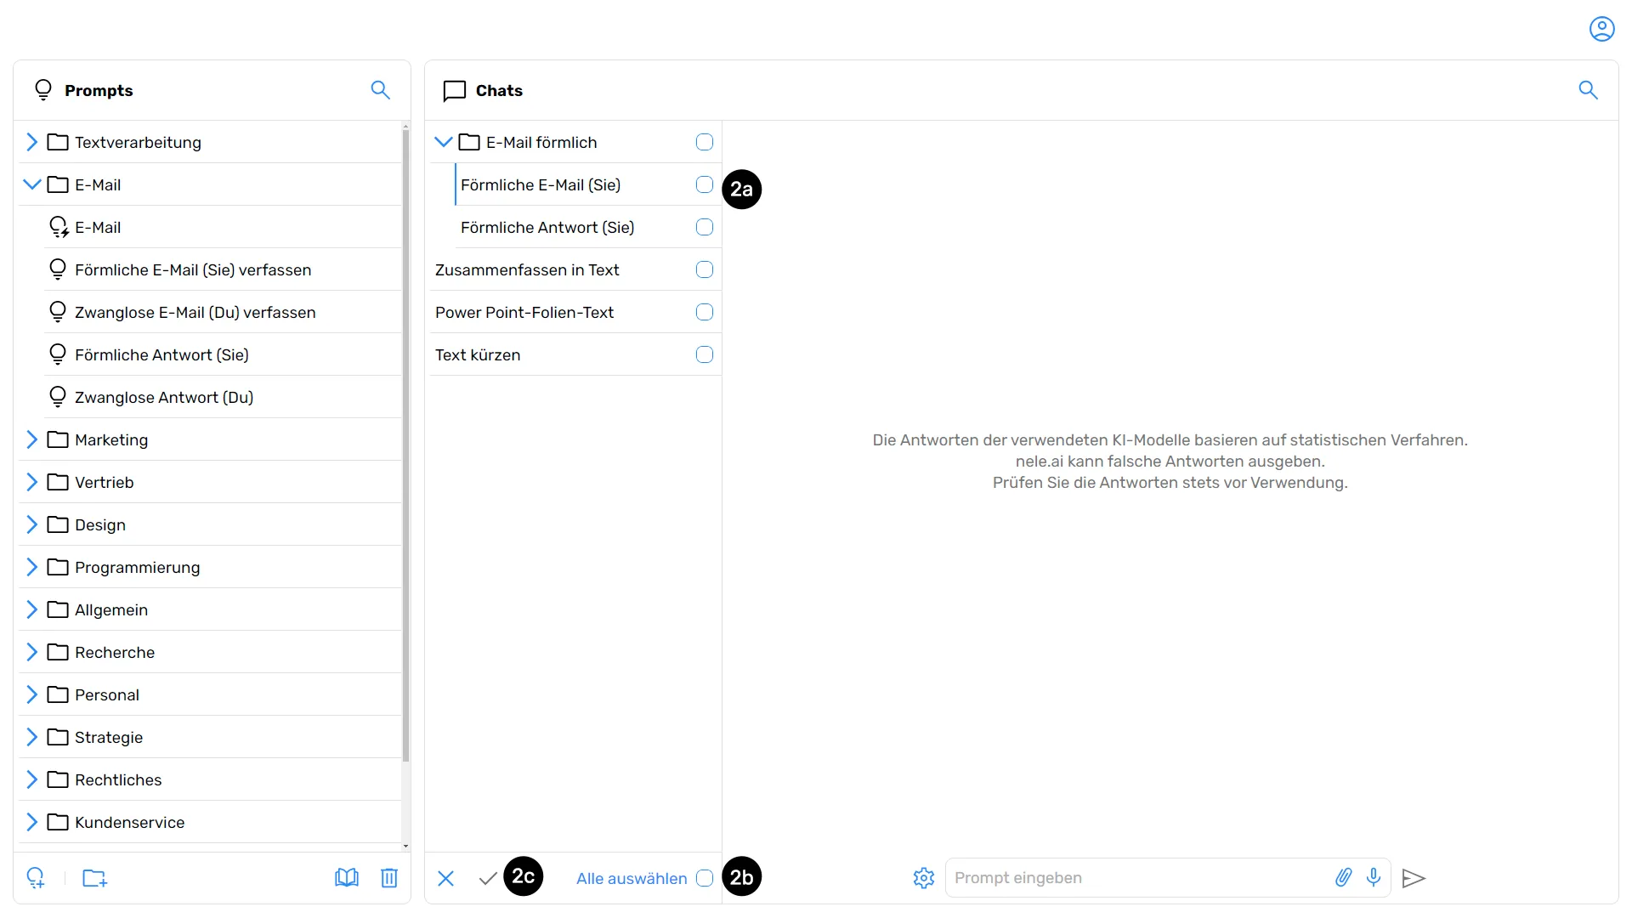Open the user profile icon
The width and height of the screenshot is (1632, 918).
1601,29
